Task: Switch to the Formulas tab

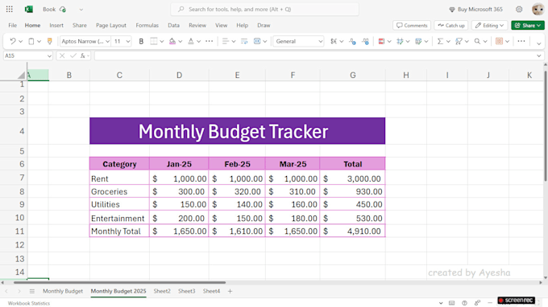Action: pos(147,26)
